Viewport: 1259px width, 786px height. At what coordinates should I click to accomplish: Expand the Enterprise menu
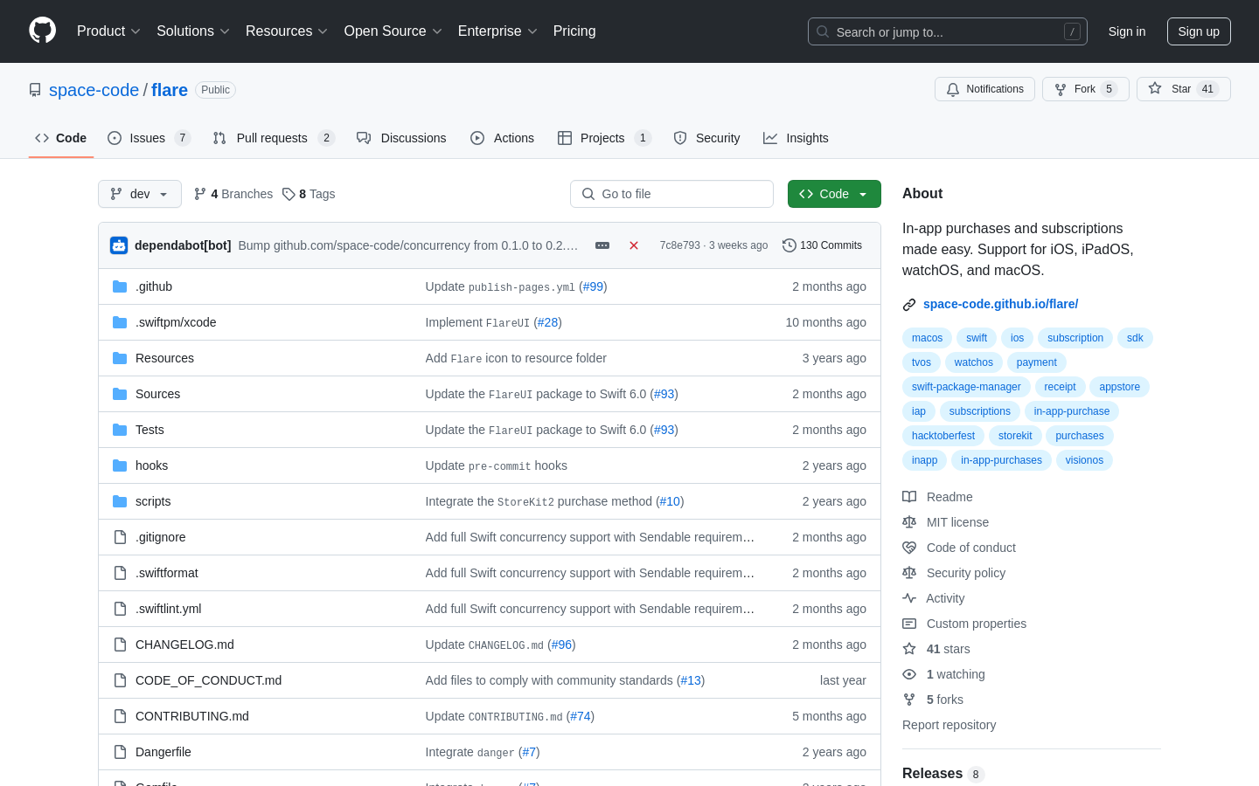(x=497, y=31)
